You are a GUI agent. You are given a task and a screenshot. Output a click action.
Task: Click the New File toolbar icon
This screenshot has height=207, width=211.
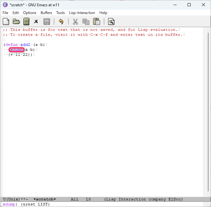pos(6,22)
